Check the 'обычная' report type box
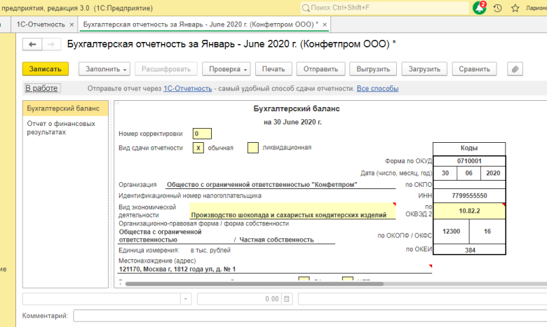This screenshot has height=327, width=547. click(x=198, y=148)
